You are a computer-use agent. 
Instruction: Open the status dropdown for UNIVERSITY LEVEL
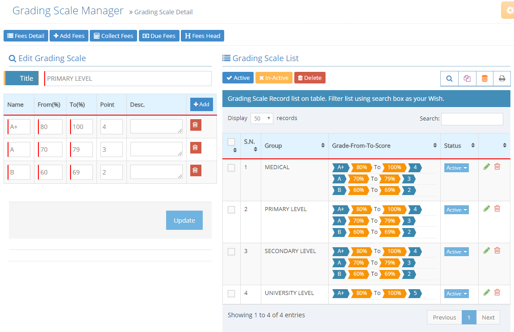coord(456,294)
